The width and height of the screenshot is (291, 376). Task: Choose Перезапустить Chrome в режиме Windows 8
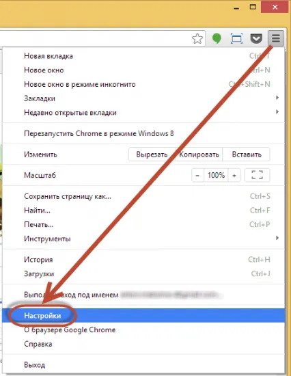[143, 133]
